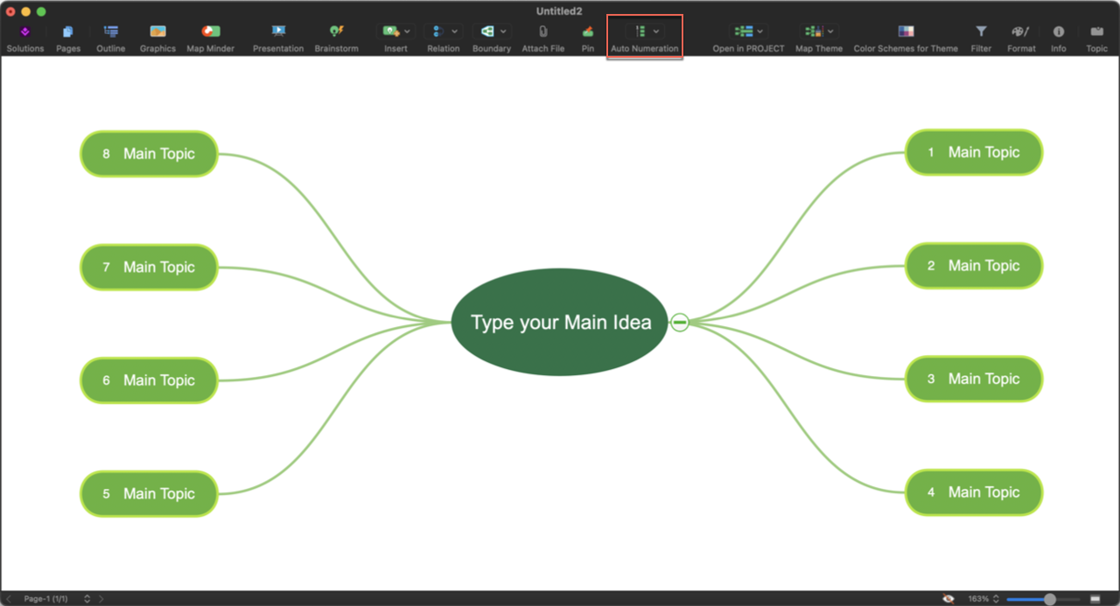Select Main Topic number 8
1120x606 pixels.
click(149, 154)
